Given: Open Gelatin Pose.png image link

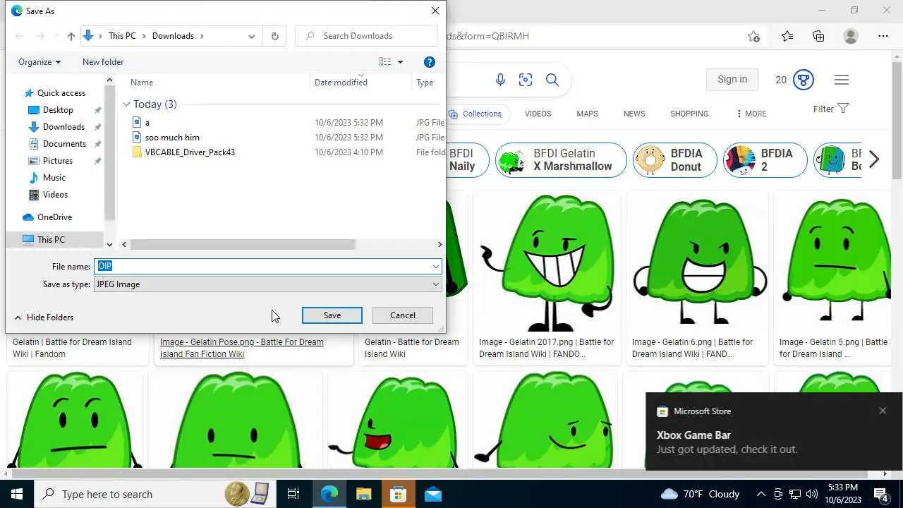Looking at the screenshot, I should 242,348.
